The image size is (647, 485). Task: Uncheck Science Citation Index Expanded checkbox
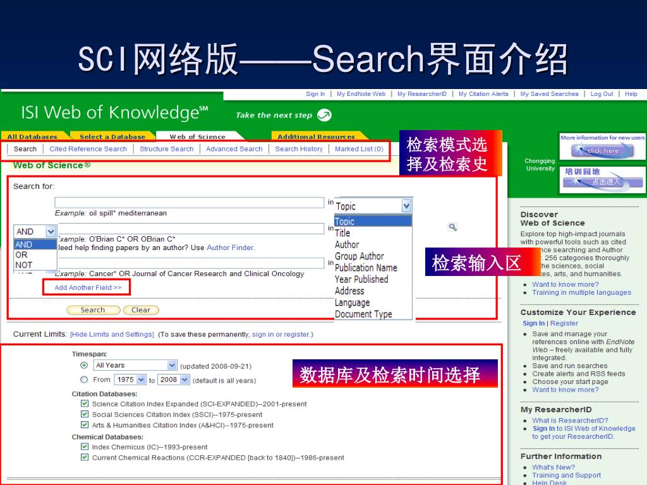[x=85, y=404]
